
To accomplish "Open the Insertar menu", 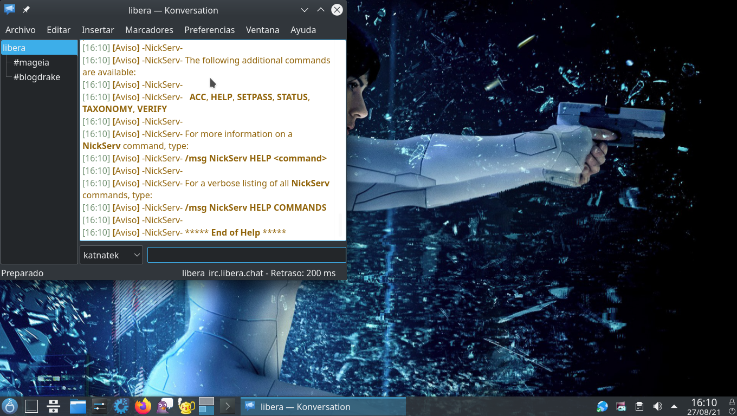I will click(x=98, y=30).
